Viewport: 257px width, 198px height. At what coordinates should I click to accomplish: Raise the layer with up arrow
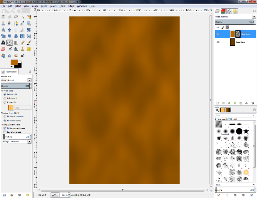coord(229,103)
